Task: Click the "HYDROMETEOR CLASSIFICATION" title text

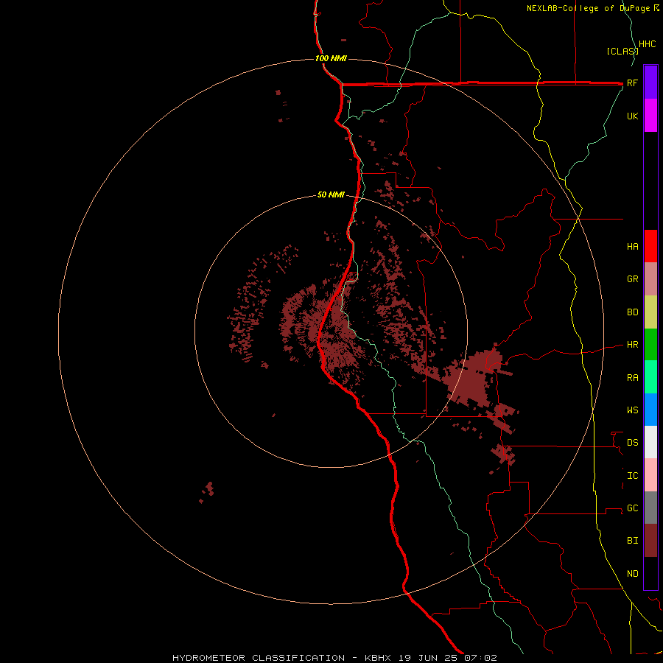Action: 259,658
